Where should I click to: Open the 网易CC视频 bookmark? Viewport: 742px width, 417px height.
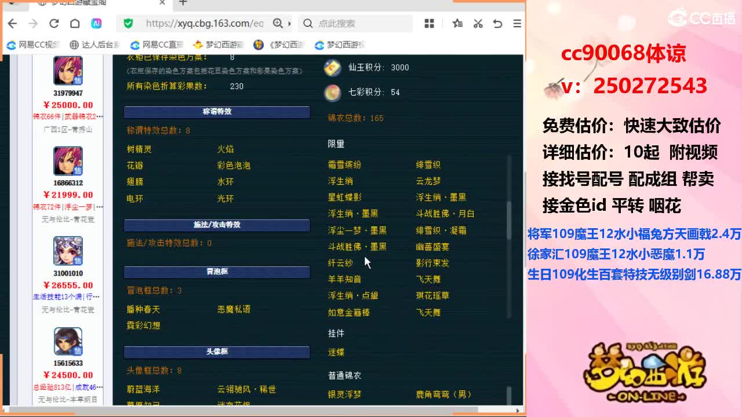pyautogui.click(x=34, y=45)
